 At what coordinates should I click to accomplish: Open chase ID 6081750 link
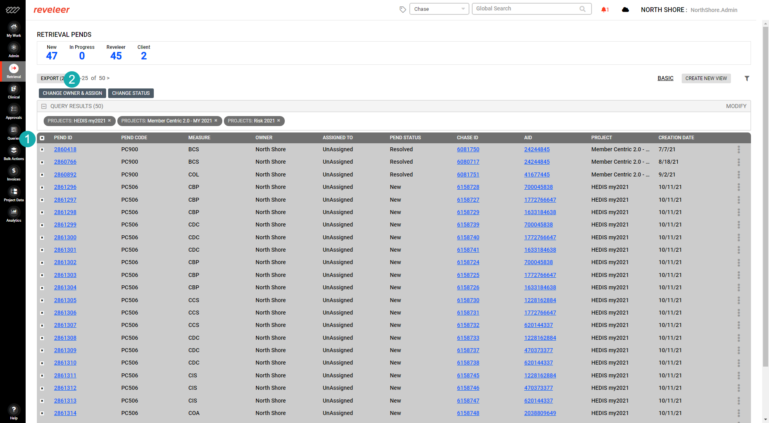tap(468, 149)
